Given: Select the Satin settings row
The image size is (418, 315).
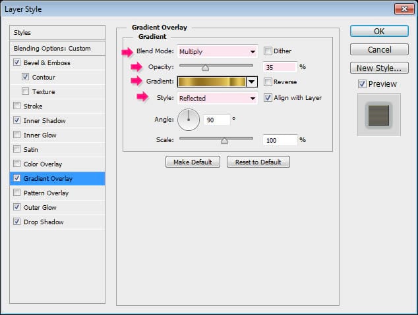Looking at the screenshot, I should coord(57,149).
